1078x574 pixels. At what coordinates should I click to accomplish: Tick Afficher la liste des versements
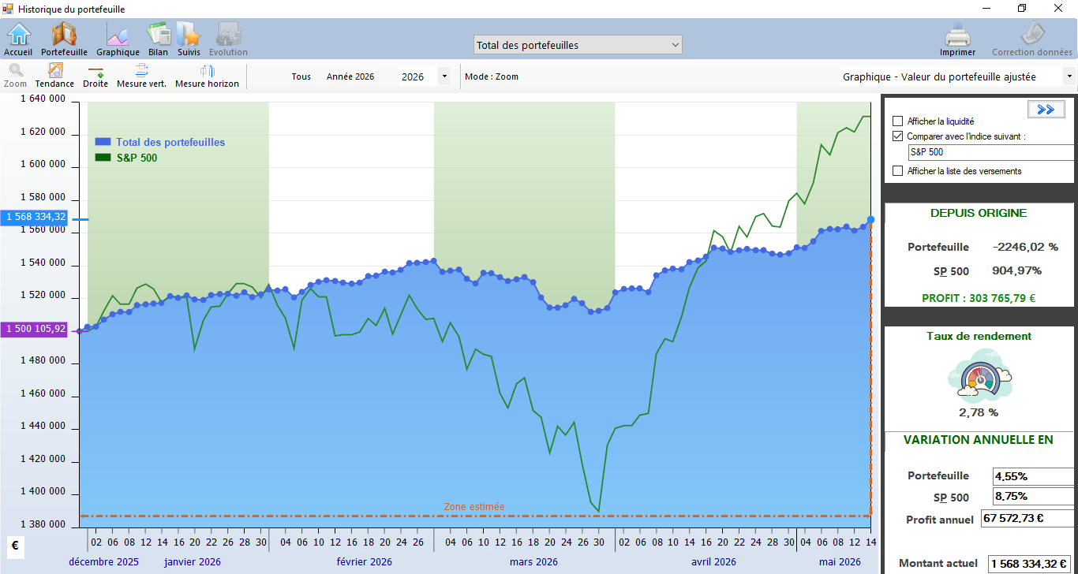[x=897, y=171]
